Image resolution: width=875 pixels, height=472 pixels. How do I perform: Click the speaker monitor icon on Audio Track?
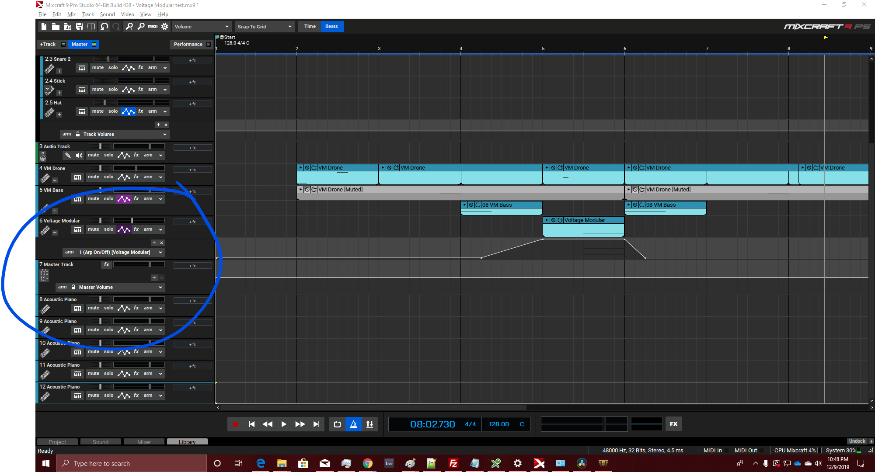pos(79,155)
